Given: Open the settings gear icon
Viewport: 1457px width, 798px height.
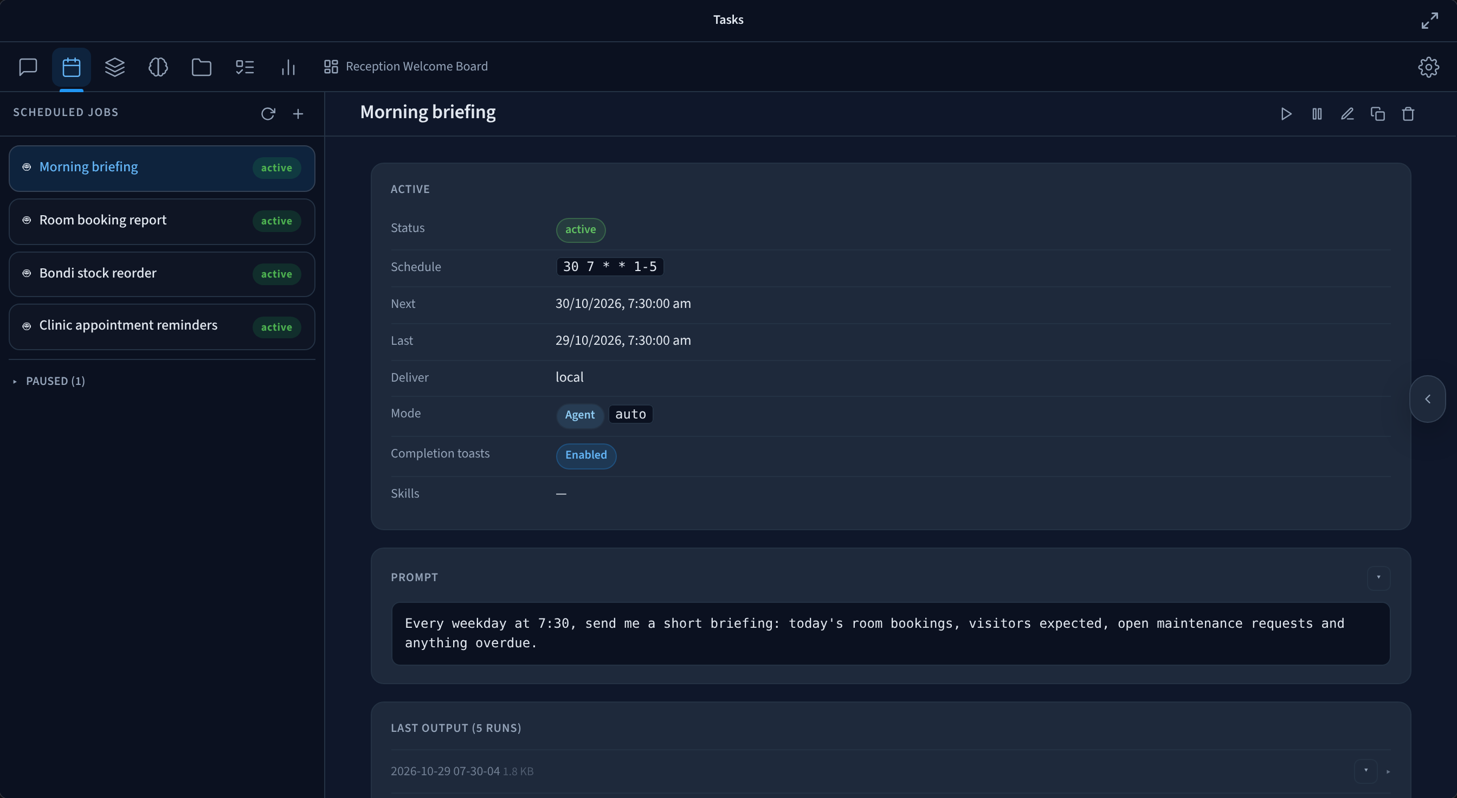Looking at the screenshot, I should tap(1428, 67).
